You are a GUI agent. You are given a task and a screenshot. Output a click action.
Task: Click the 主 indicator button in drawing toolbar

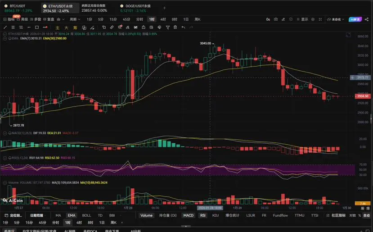click(x=57, y=27)
